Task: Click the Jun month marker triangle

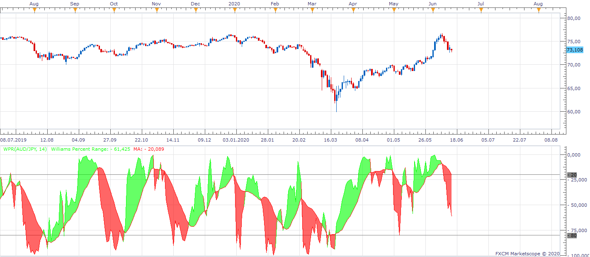Action: (x=432, y=10)
